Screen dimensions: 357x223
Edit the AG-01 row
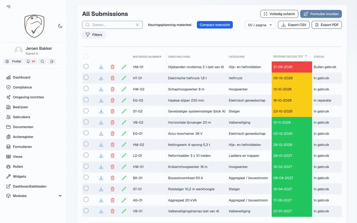coord(124,200)
